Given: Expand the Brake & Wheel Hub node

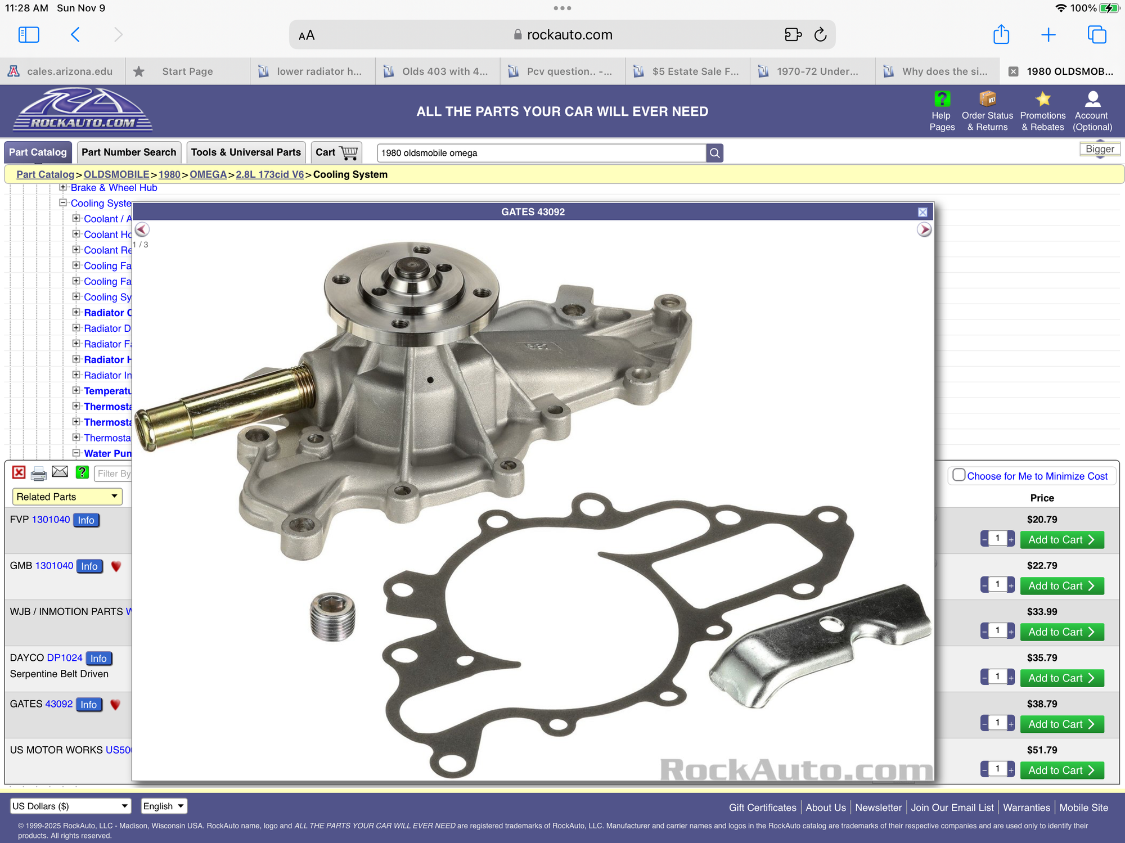Looking at the screenshot, I should pos(63,187).
